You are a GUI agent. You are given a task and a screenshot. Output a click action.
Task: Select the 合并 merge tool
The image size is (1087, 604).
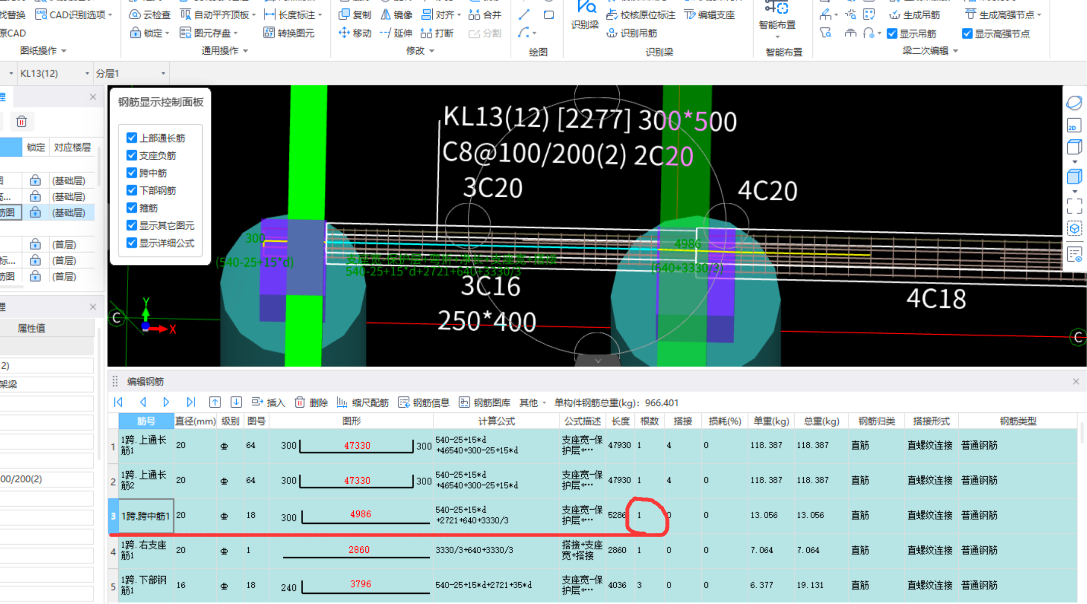tap(484, 15)
